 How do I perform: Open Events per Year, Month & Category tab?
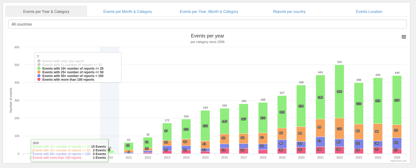tap(209, 12)
